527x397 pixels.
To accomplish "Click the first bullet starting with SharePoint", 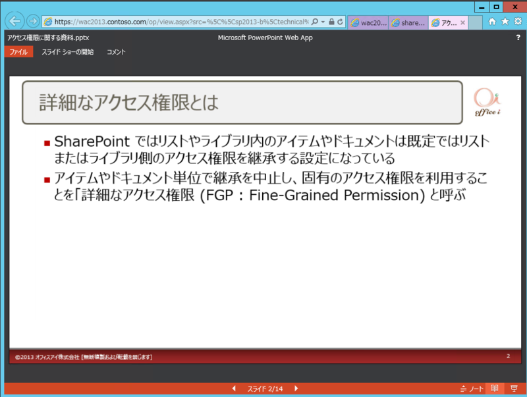I will point(272,150).
